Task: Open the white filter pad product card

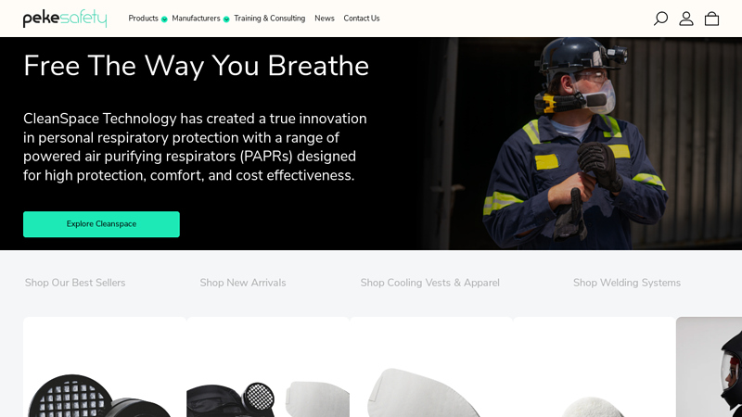Action: point(431,367)
